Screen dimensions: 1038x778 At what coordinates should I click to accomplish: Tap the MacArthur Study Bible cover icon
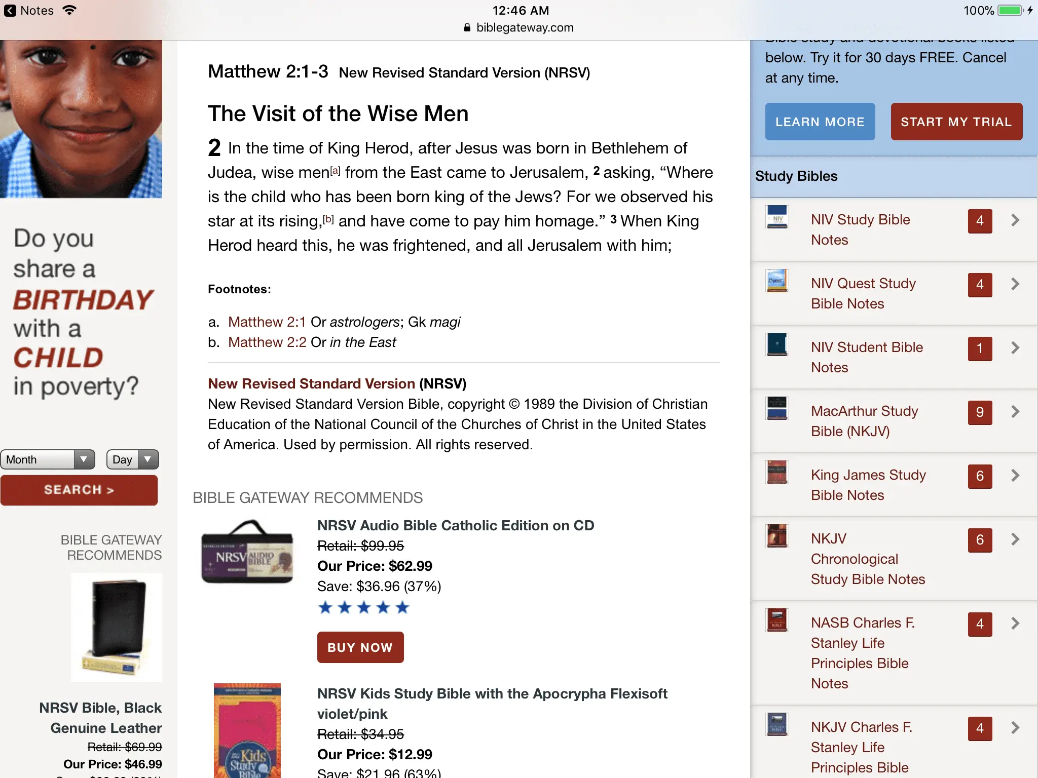pos(776,408)
